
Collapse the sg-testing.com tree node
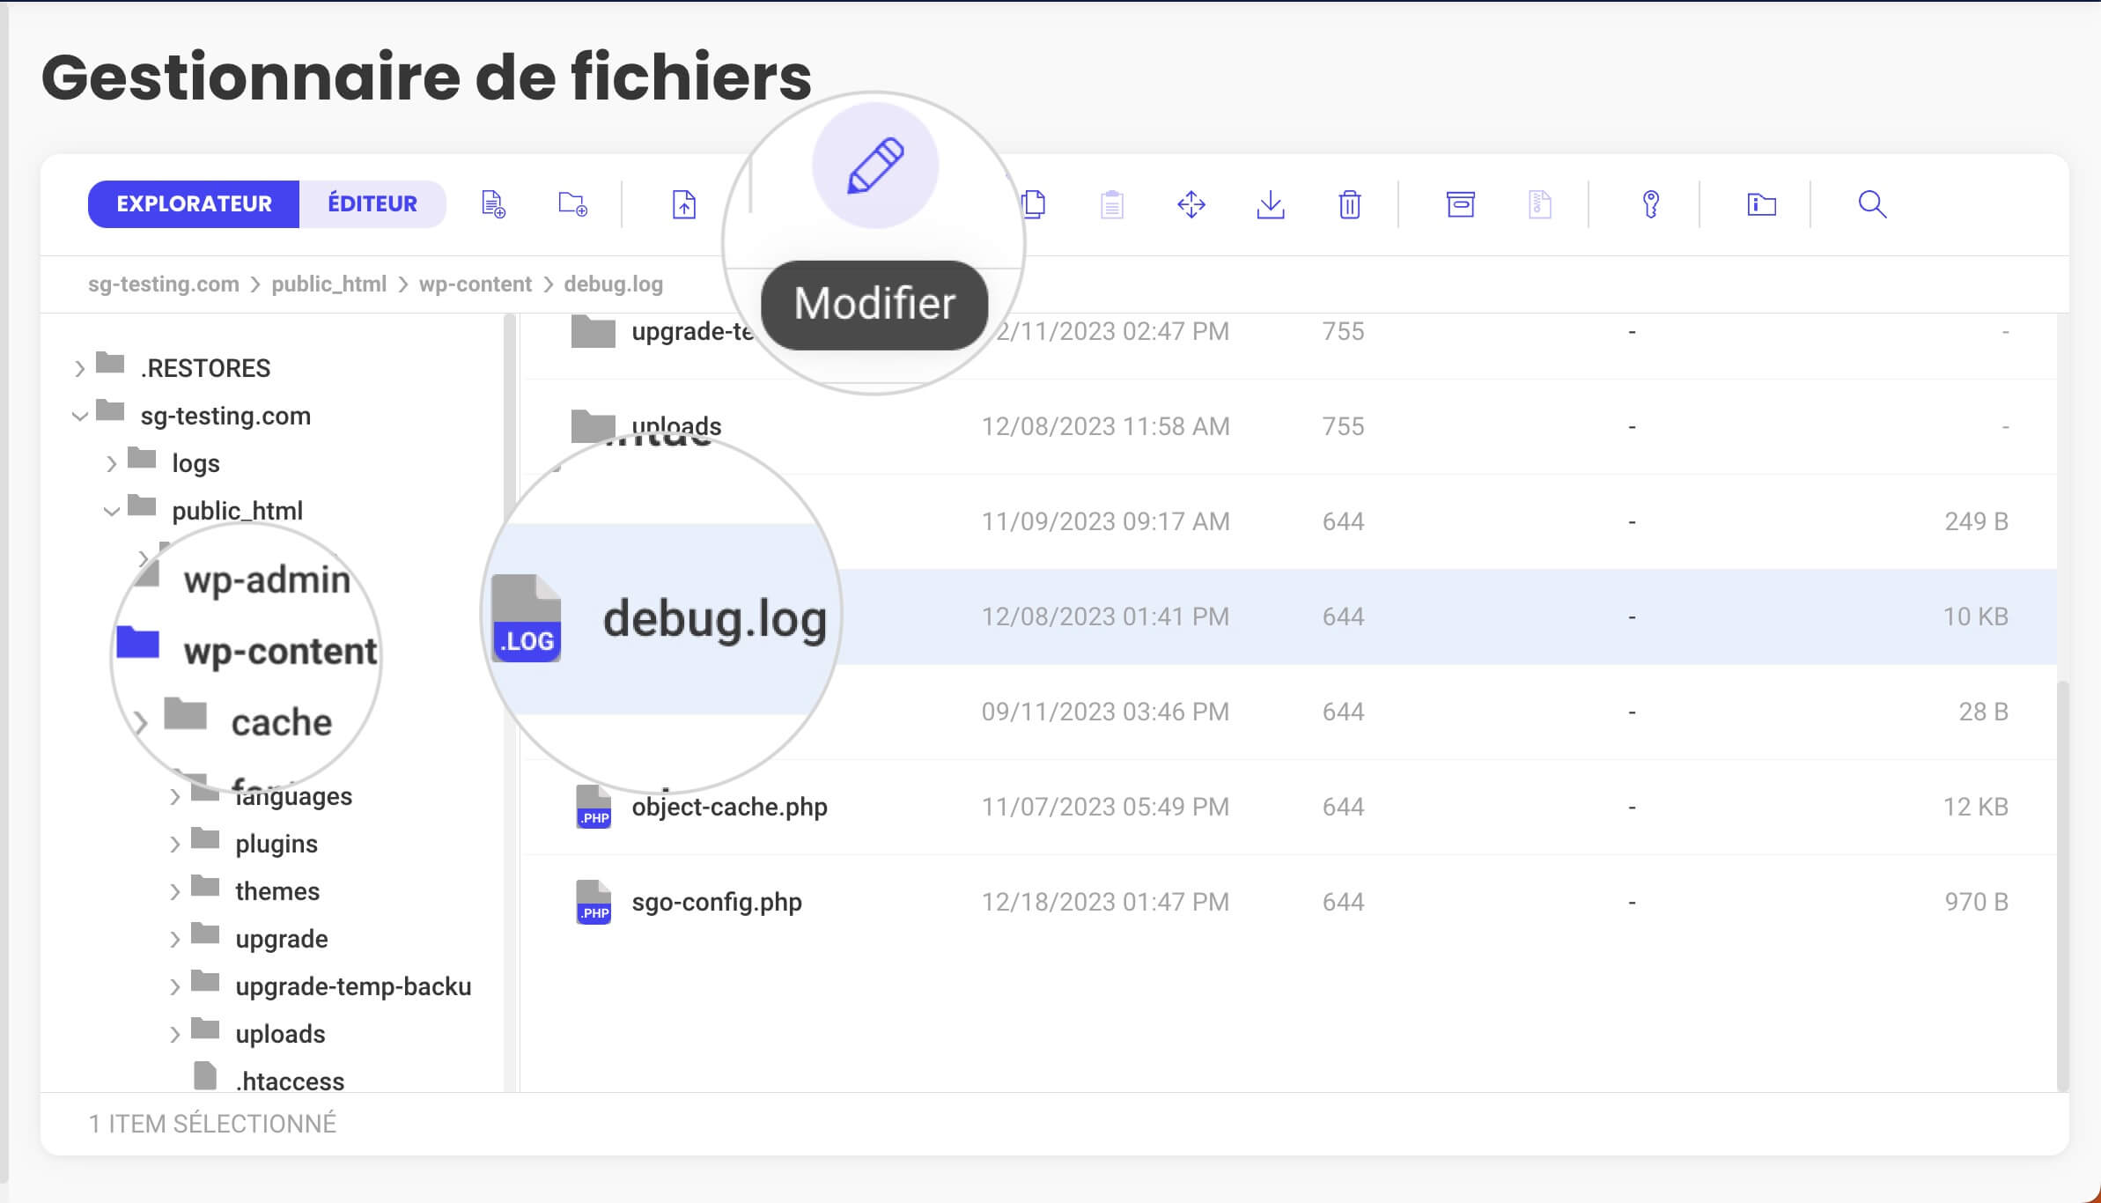point(80,416)
